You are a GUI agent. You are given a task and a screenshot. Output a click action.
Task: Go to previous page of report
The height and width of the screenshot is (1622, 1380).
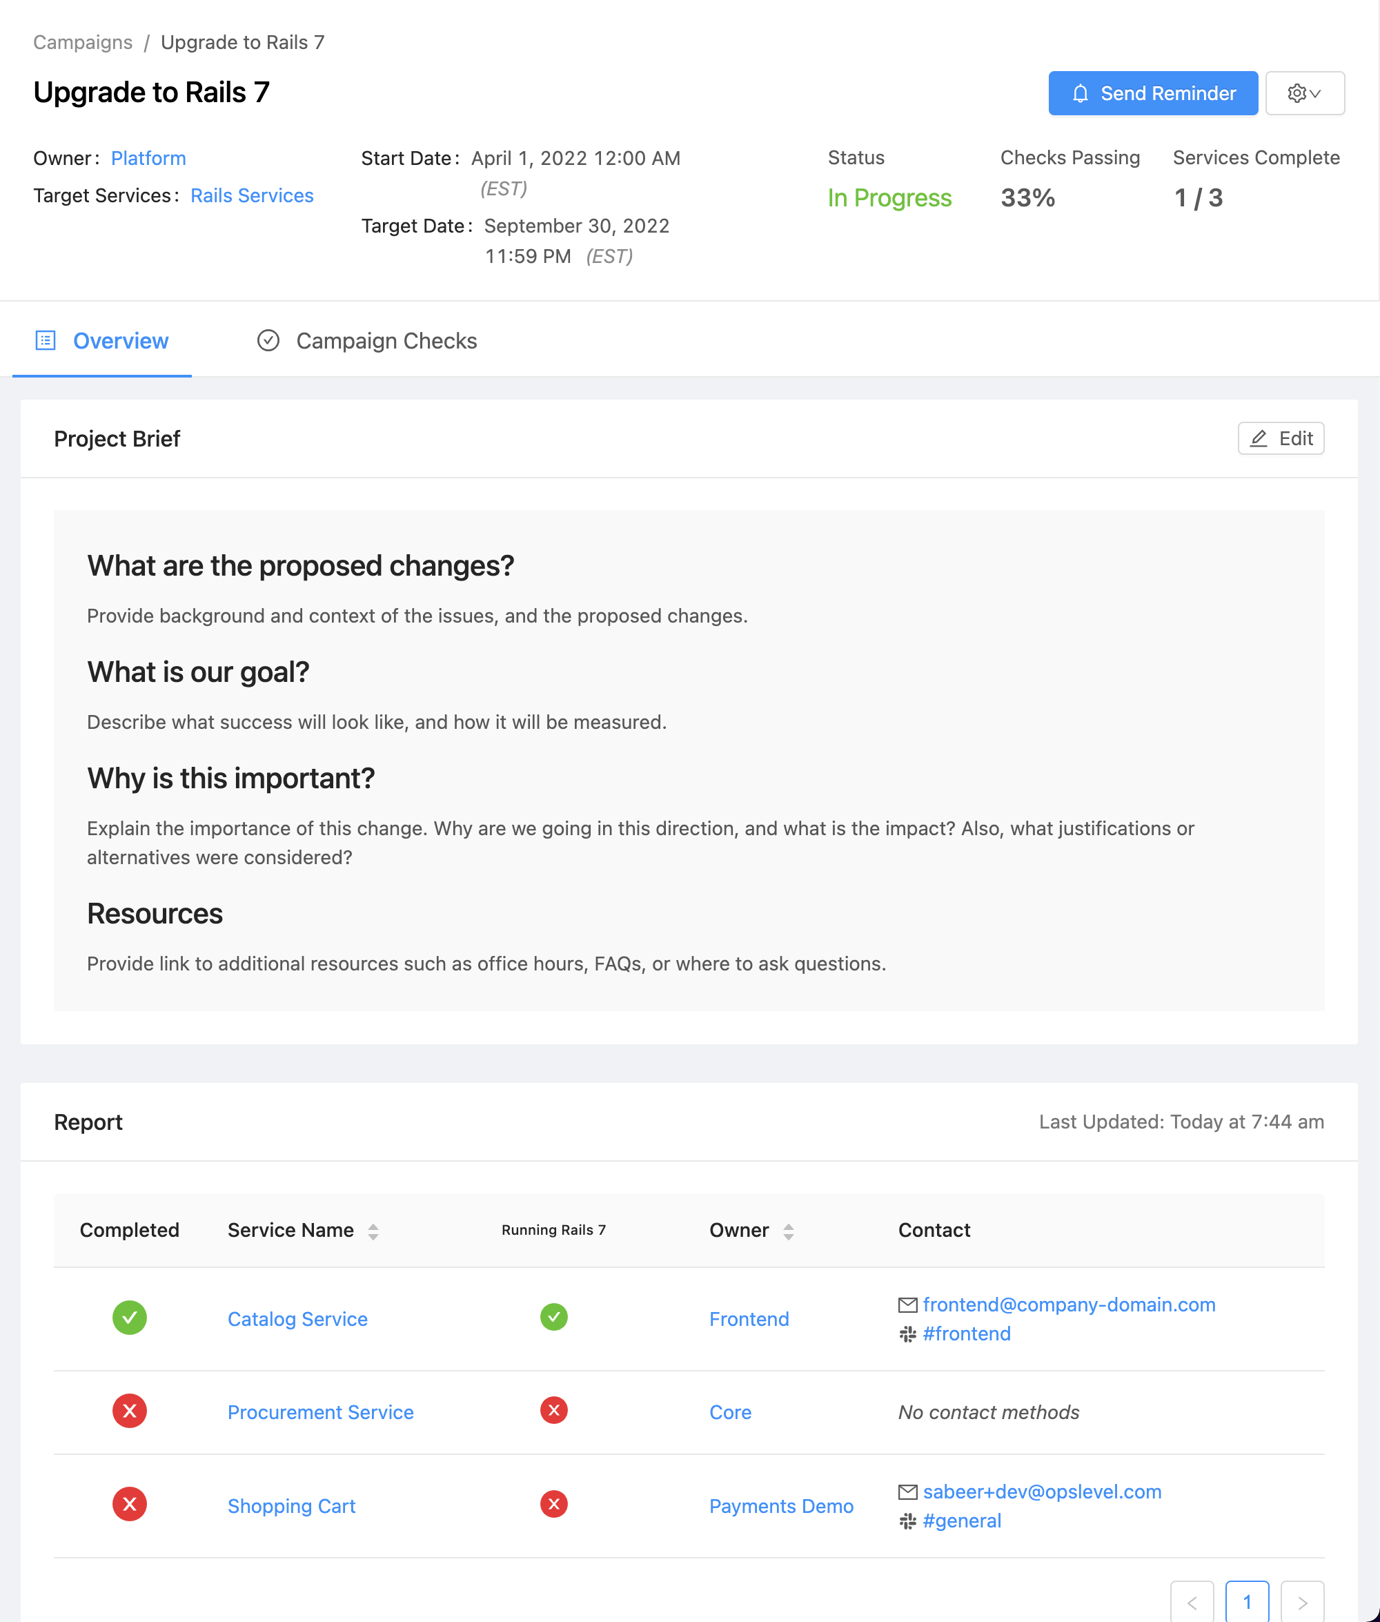[1192, 1603]
